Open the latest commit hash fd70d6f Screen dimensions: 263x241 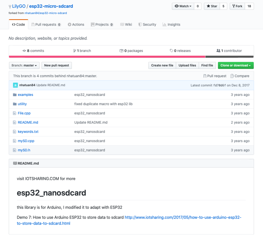click(220, 85)
